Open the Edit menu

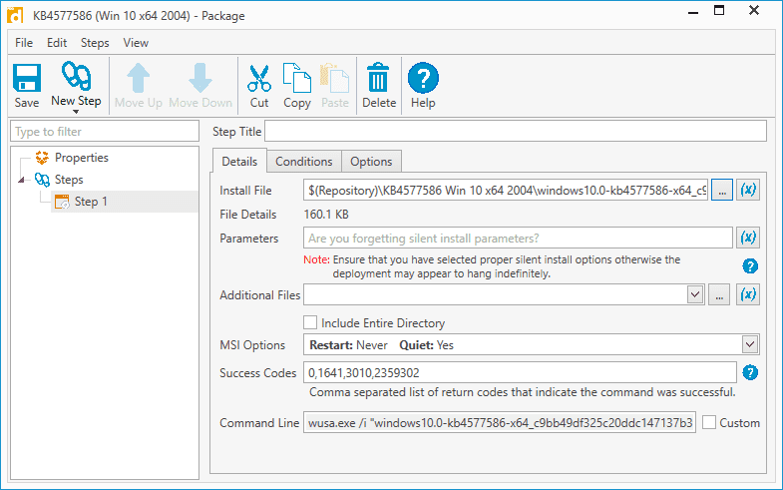57,43
